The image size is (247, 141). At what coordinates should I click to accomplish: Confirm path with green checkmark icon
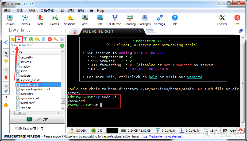(62, 46)
